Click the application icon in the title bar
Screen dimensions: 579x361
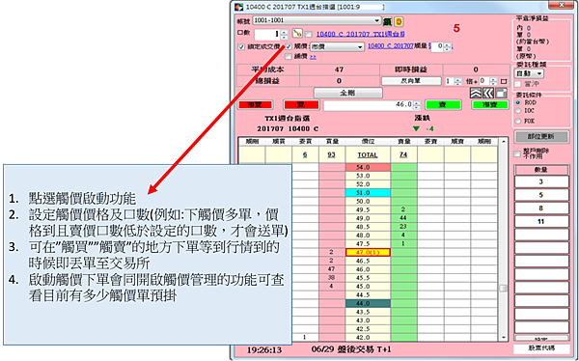[x=239, y=7]
